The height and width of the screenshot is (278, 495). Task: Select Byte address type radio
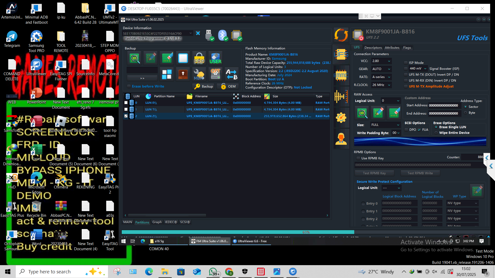coord(465,113)
